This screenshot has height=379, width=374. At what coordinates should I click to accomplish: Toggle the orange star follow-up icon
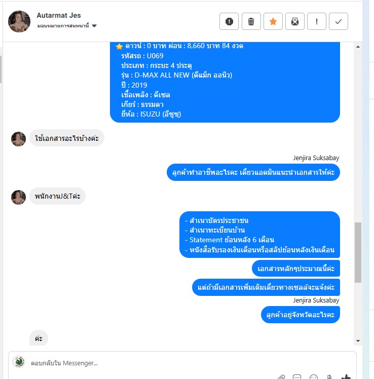click(x=273, y=21)
